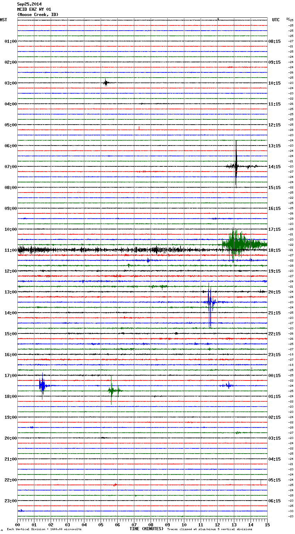Click the blue event after 17:00 near minute 1
The height and width of the screenshot is (534, 295).
click(42, 386)
